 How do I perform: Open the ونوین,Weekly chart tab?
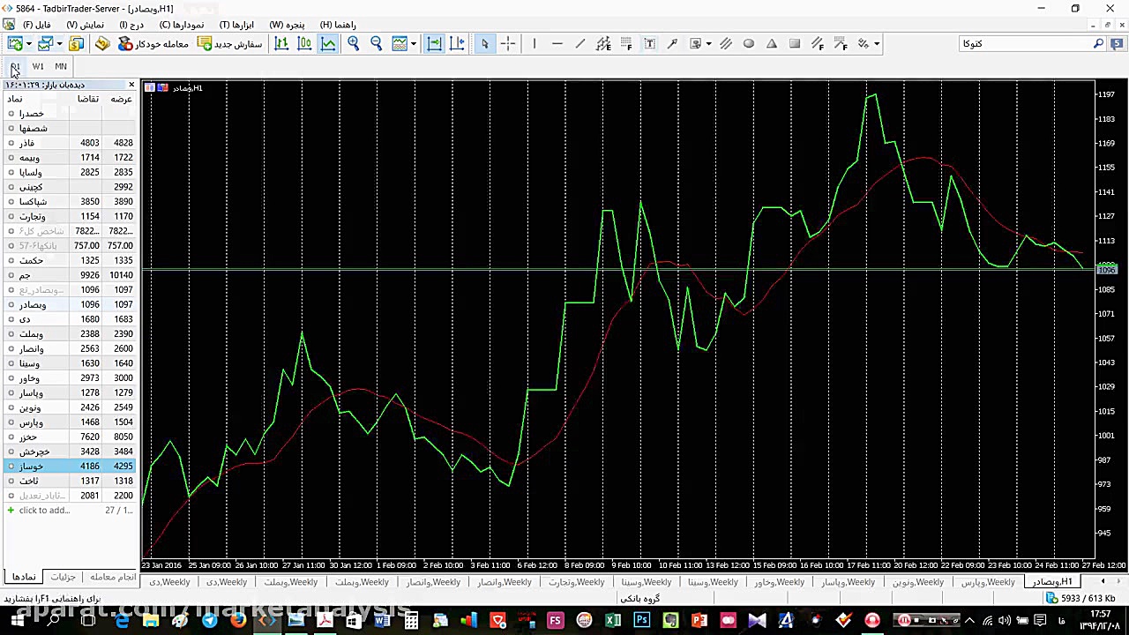click(918, 582)
